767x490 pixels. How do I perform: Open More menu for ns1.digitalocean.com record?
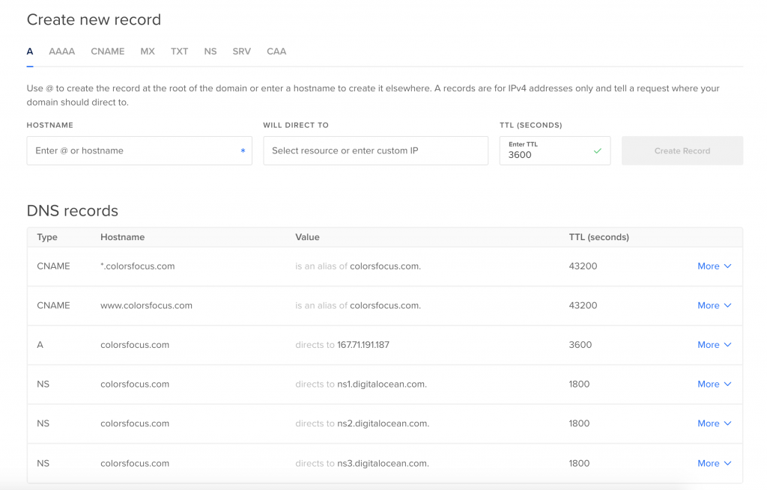click(714, 384)
